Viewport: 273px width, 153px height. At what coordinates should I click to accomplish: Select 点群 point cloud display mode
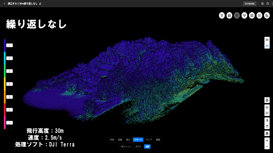tap(147, 147)
